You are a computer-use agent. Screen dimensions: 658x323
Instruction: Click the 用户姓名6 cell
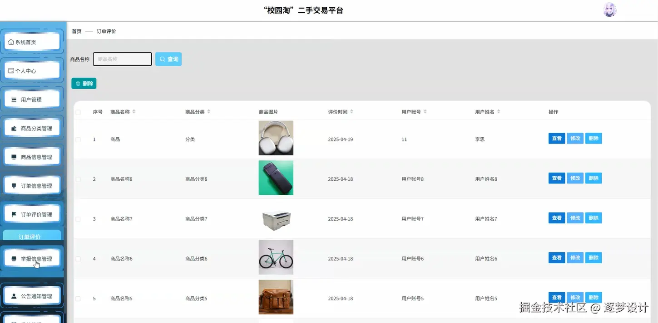[x=486, y=259]
